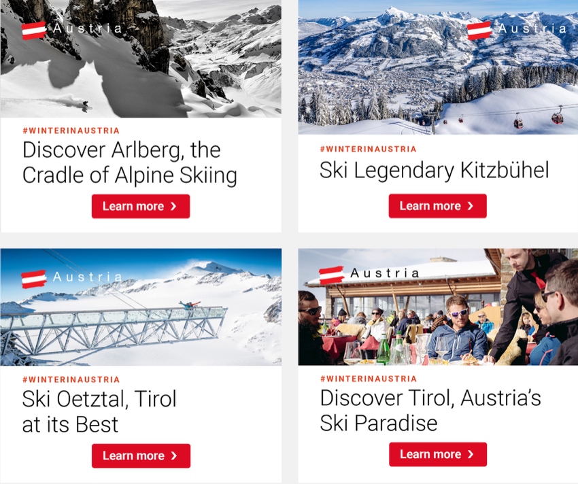Select the Kitzbühel valley gondola photo
Screen dimensions: 578x484
tap(438, 67)
